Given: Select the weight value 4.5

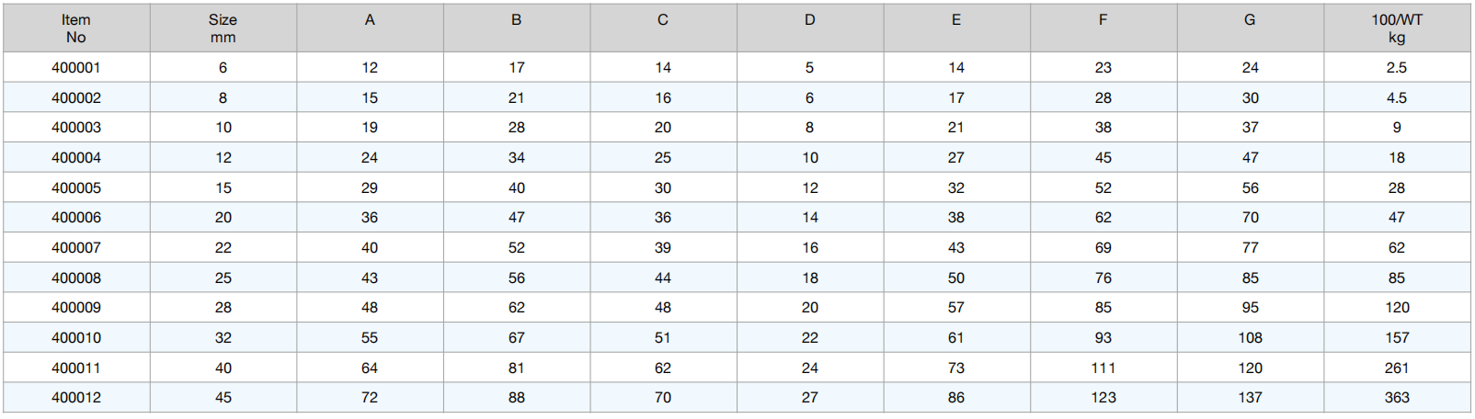Looking at the screenshot, I should point(1397,98).
